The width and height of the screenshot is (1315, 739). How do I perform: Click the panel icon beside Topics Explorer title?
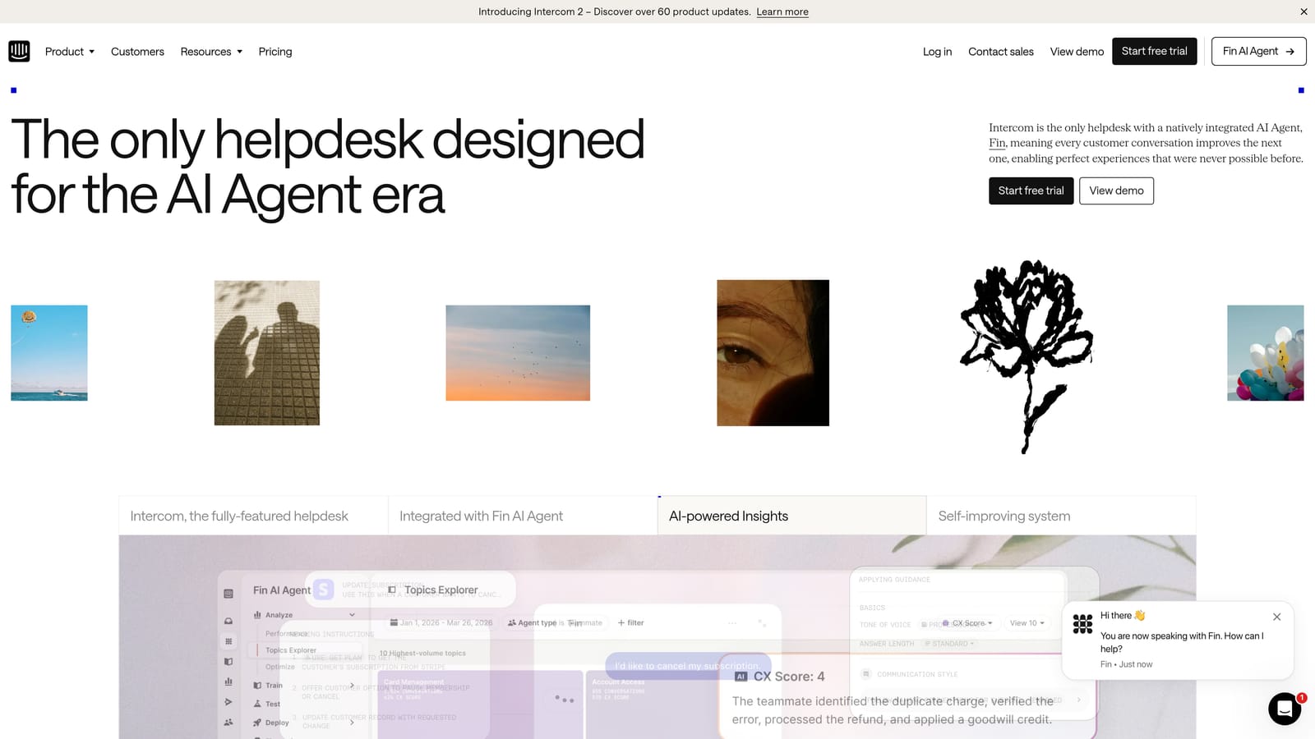pyautogui.click(x=392, y=590)
